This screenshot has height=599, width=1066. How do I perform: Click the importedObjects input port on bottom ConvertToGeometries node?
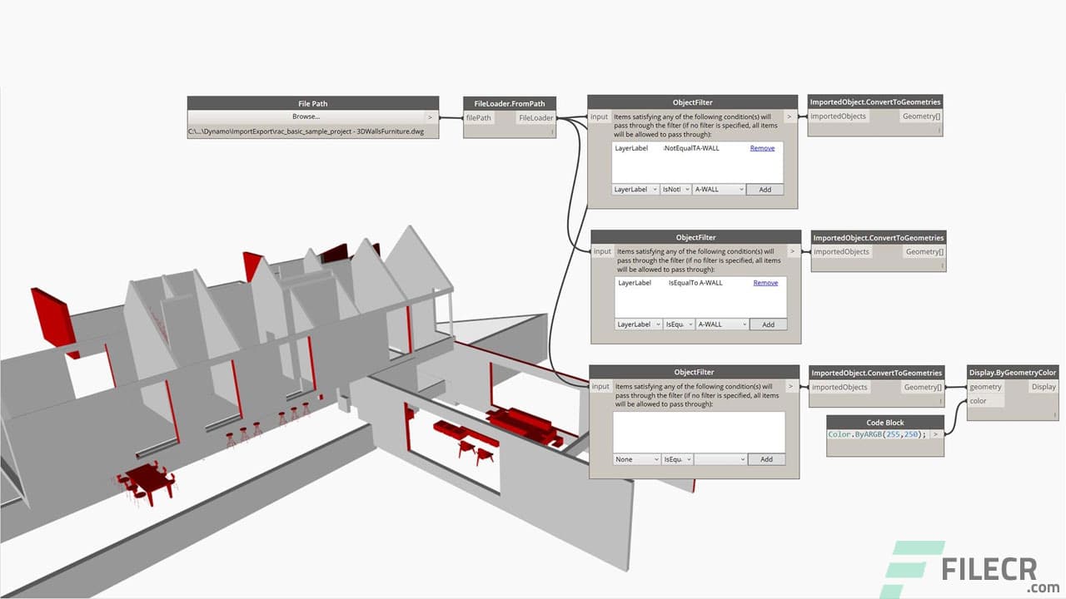click(x=839, y=387)
